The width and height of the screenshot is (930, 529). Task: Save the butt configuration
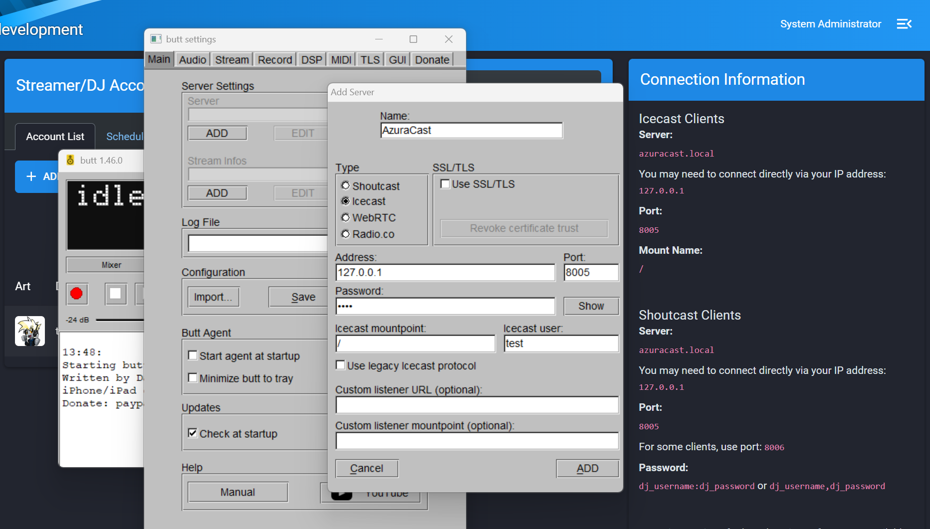pos(299,297)
